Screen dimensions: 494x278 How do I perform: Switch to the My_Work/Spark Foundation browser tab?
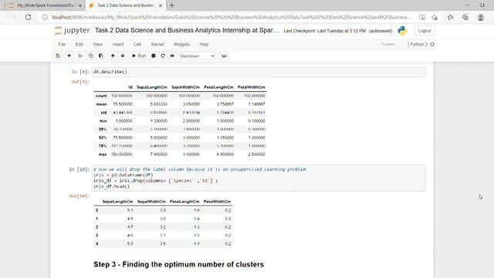(x=46, y=5)
